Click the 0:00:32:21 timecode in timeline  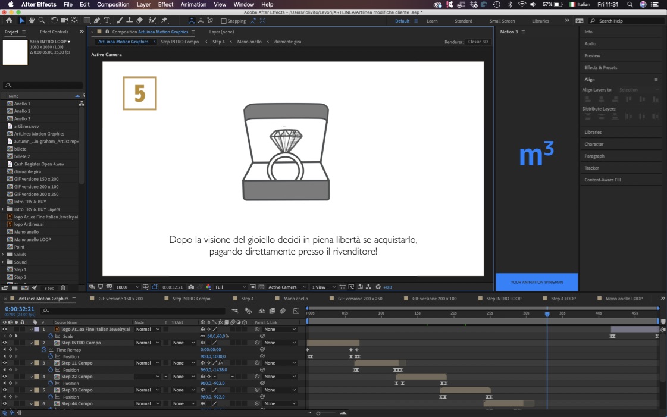[x=20, y=309]
